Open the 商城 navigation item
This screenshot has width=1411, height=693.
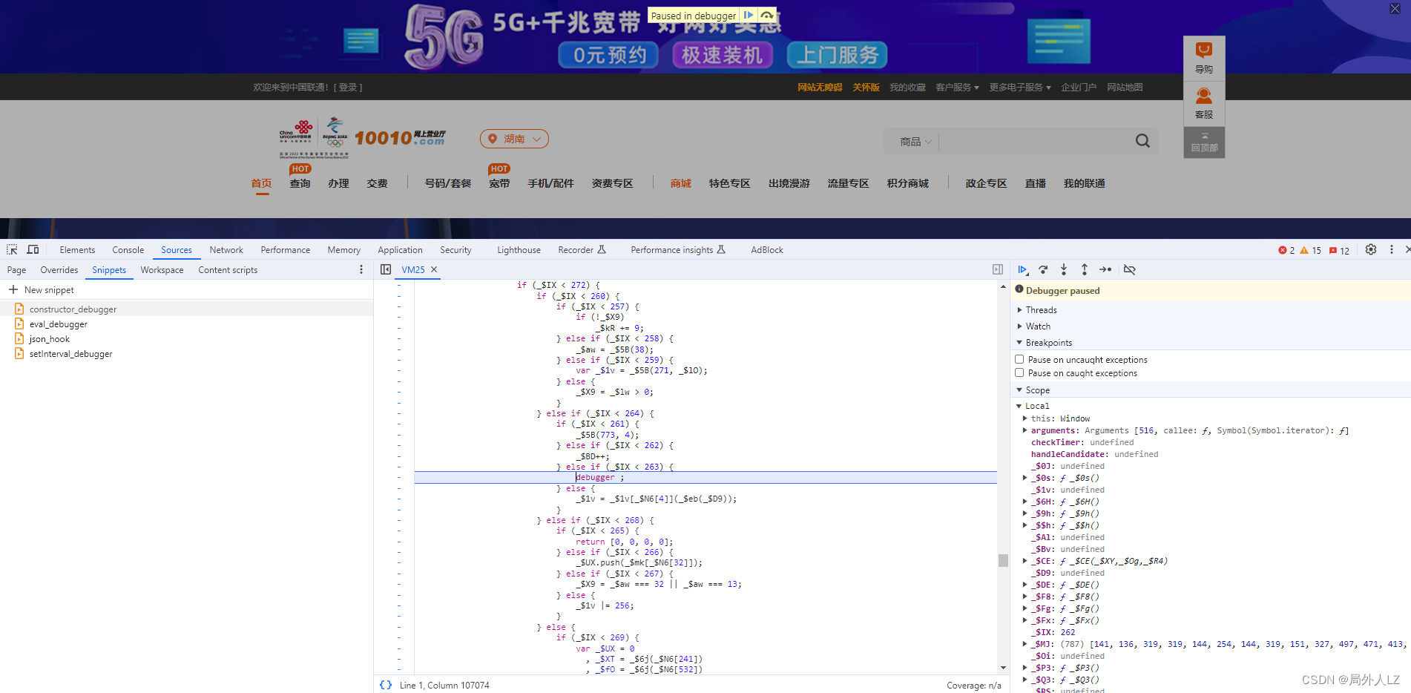pyautogui.click(x=680, y=183)
